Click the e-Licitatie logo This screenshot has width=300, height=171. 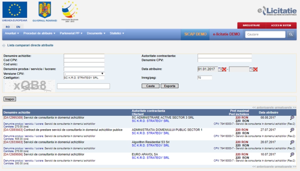click(x=277, y=11)
